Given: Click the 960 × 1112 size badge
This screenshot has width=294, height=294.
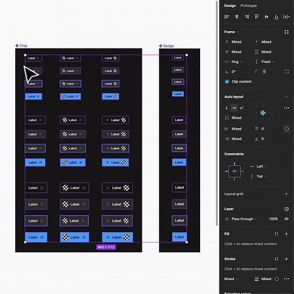Looking at the screenshot, I should pos(106,247).
